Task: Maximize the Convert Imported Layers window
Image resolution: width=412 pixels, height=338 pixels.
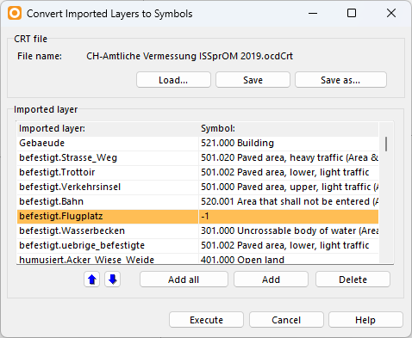Action: tap(352, 13)
